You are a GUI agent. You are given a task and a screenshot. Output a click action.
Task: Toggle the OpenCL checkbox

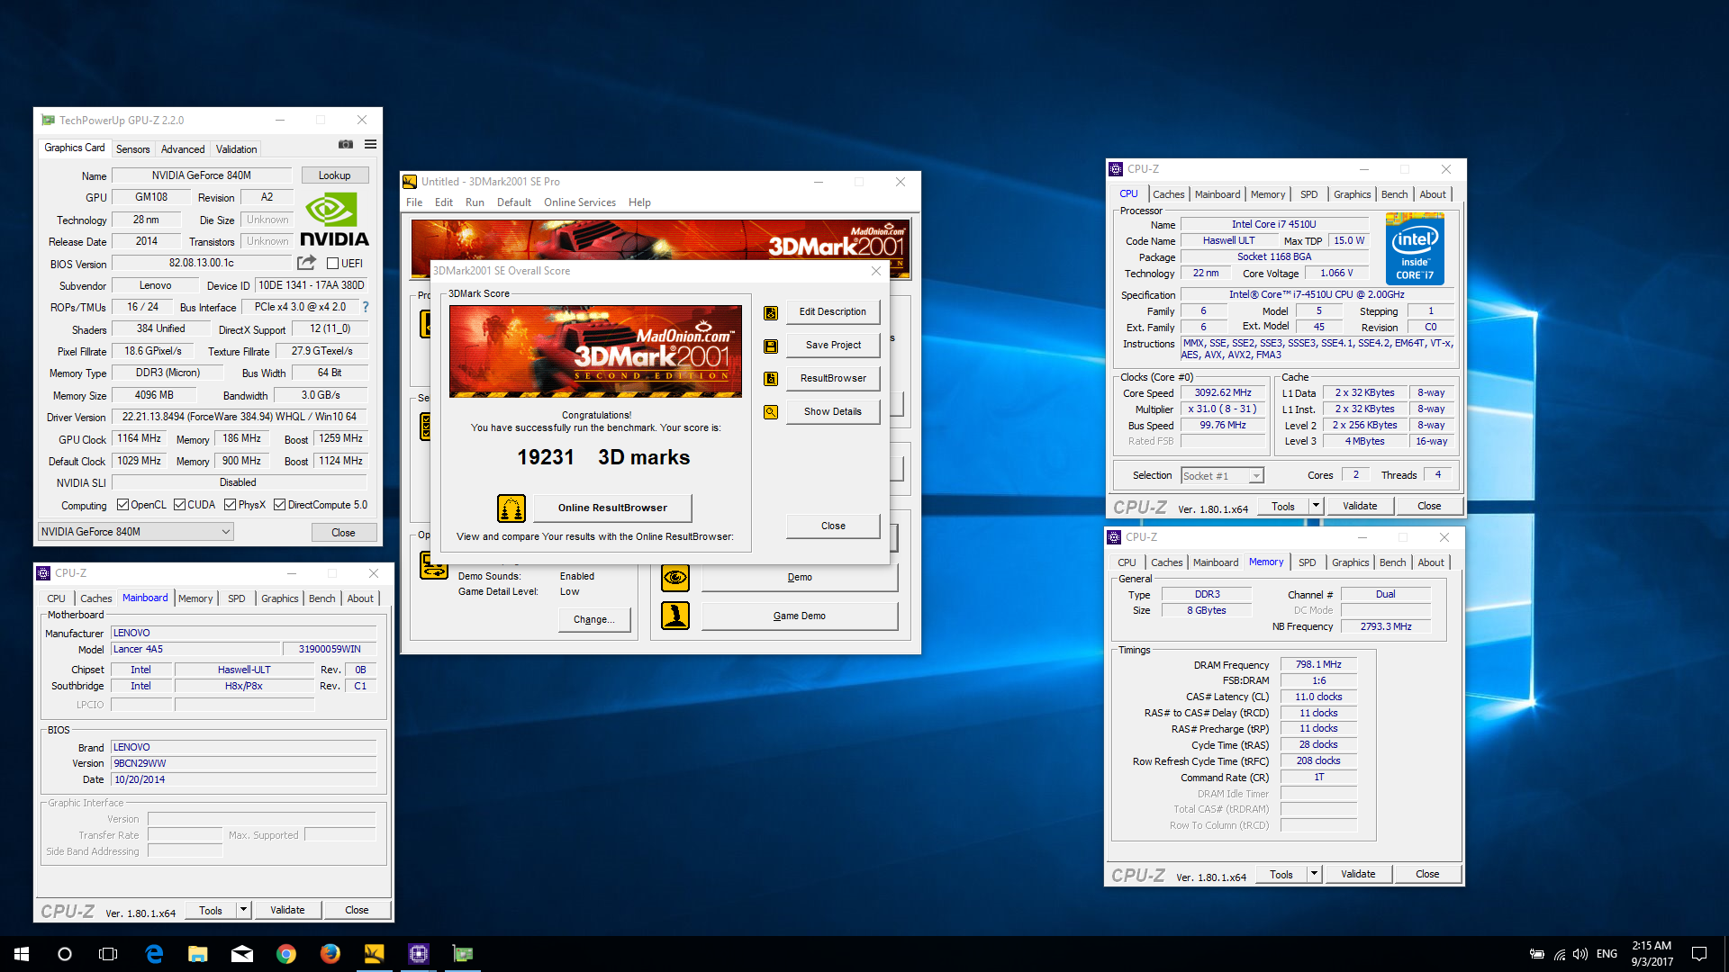point(123,505)
